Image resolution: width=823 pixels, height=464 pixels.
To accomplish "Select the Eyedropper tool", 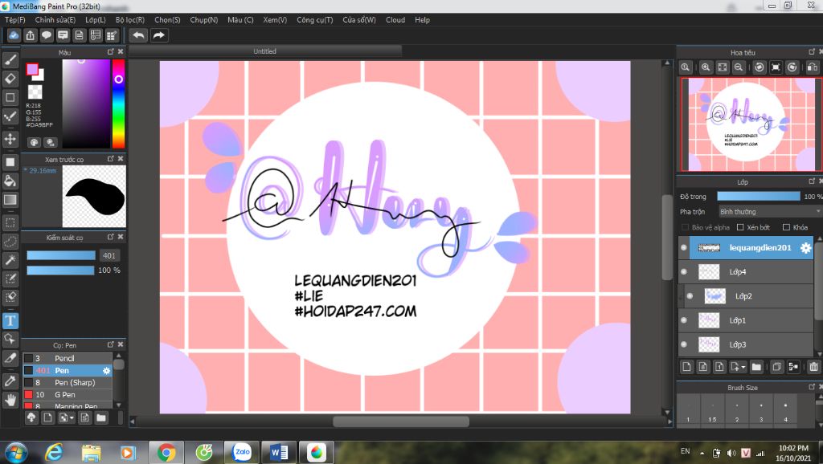I will 10,381.
